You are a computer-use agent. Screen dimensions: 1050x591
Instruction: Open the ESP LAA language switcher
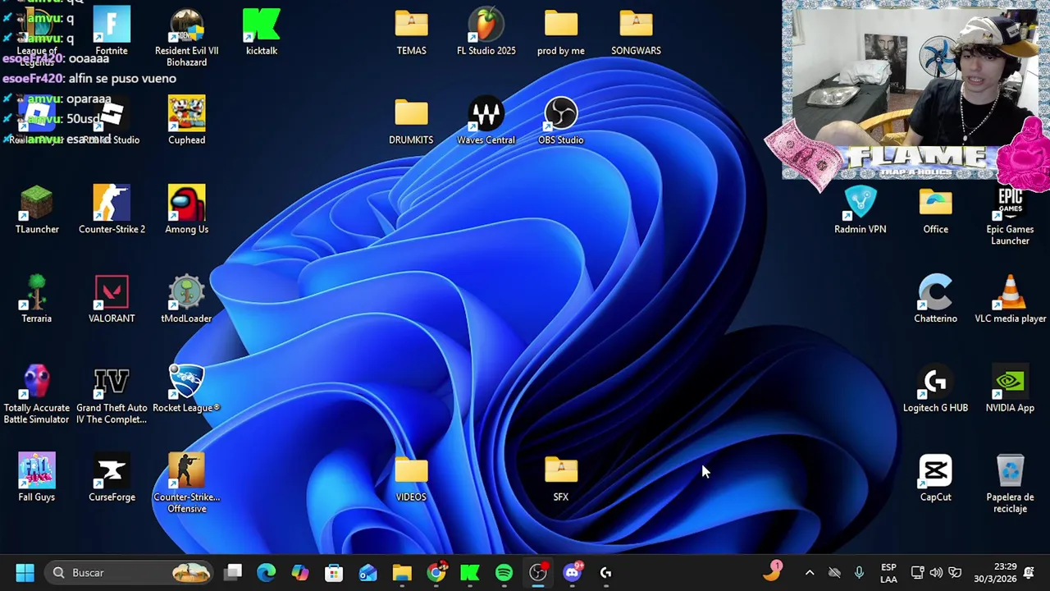click(888, 573)
